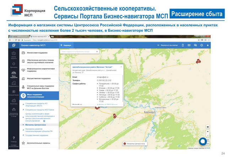Click the info circle icon in header

201,46
